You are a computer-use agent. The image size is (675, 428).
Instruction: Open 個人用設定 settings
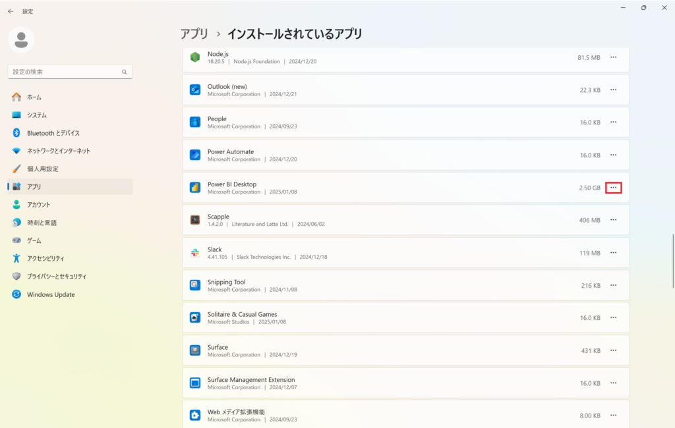pos(70,169)
